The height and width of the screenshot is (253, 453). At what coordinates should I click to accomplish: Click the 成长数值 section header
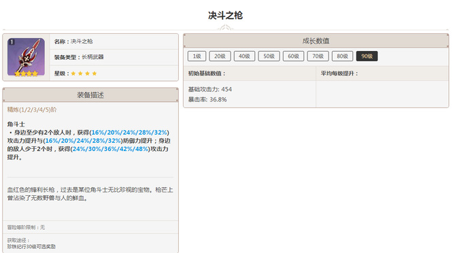click(316, 41)
